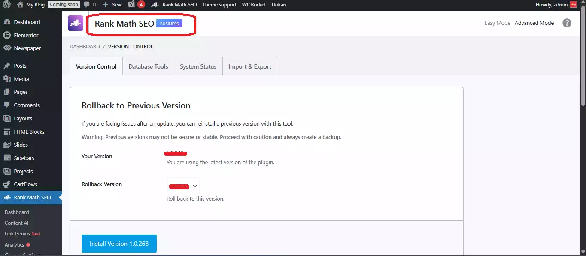Switch to Easy Mode
Image resolution: width=586 pixels, height=256 pixels.
click(497, 23)
